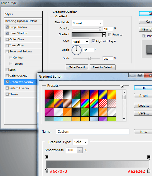Select the Stroke style entry
The width and height of the screenshot is (152, 176).
pos(20,94)
